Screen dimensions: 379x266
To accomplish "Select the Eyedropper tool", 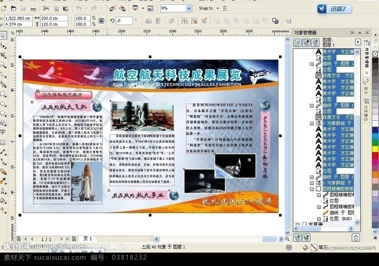I will click(3, 181).
